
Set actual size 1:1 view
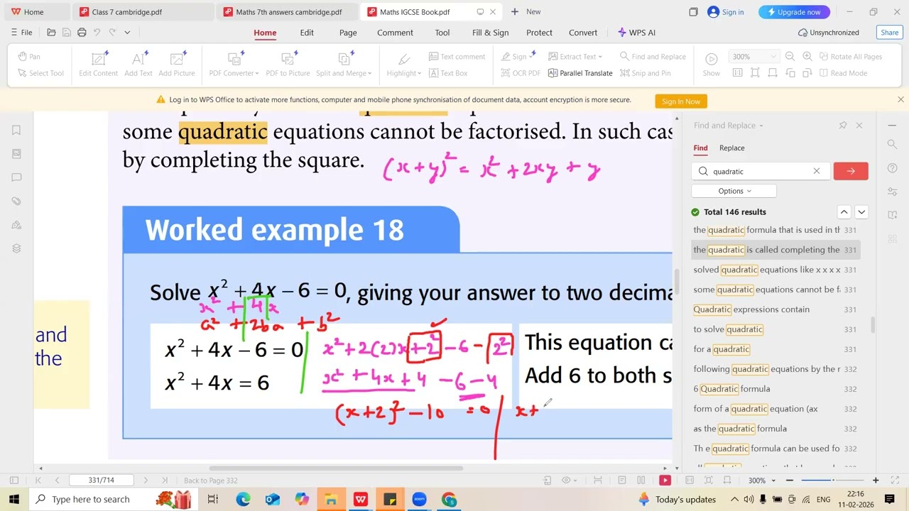[x=737, y=73]
